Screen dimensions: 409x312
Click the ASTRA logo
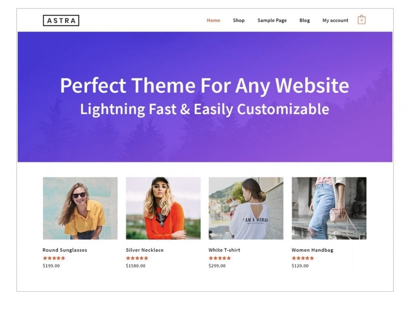(x=61, y=20)
